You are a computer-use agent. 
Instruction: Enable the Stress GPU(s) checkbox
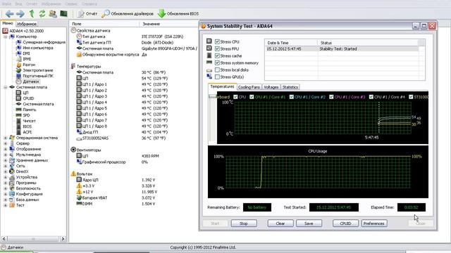[x=217, y=77]
